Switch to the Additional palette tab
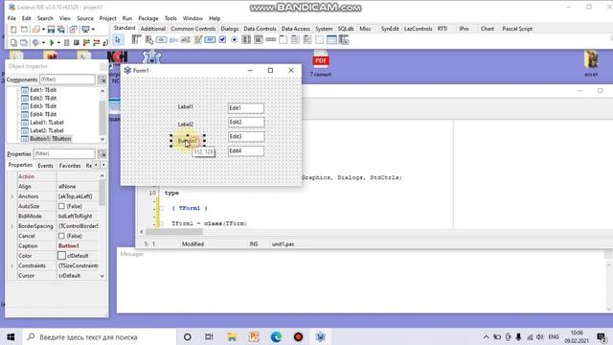 (153, 29)
